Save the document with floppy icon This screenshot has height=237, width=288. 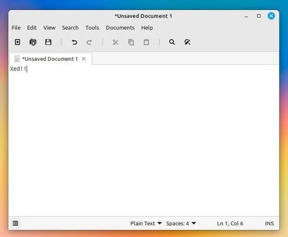tap(48, 42)
